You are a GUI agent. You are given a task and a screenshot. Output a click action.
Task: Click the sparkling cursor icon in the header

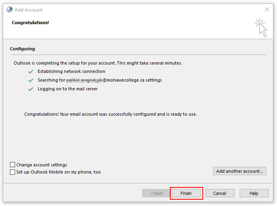261,27
